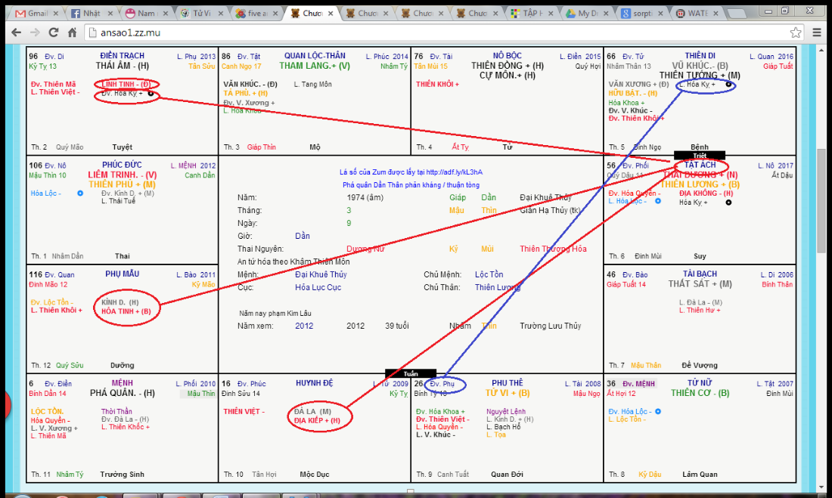Go to the browser home page
This screenshot has width=832, height=498.
(x=72, y=32)
